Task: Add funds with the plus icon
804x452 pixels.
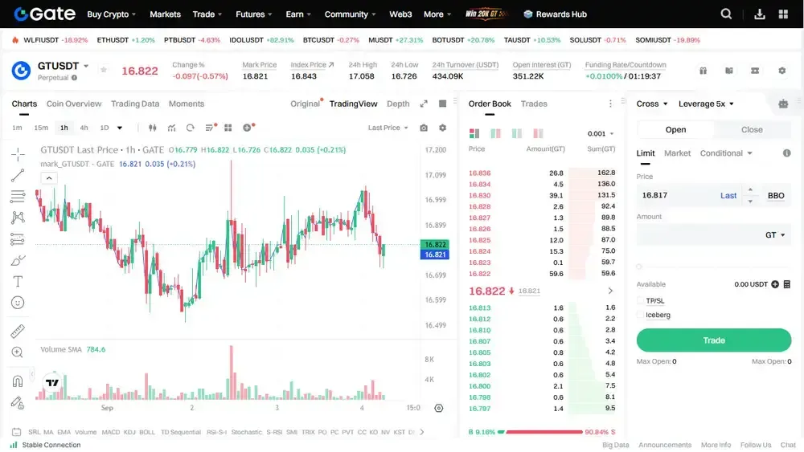Action: (775, 284)
